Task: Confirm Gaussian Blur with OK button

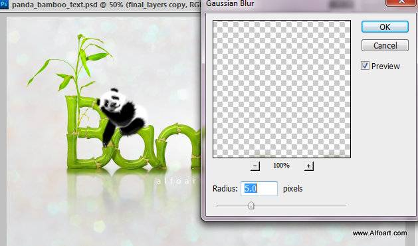Action: tap(385, 27)
